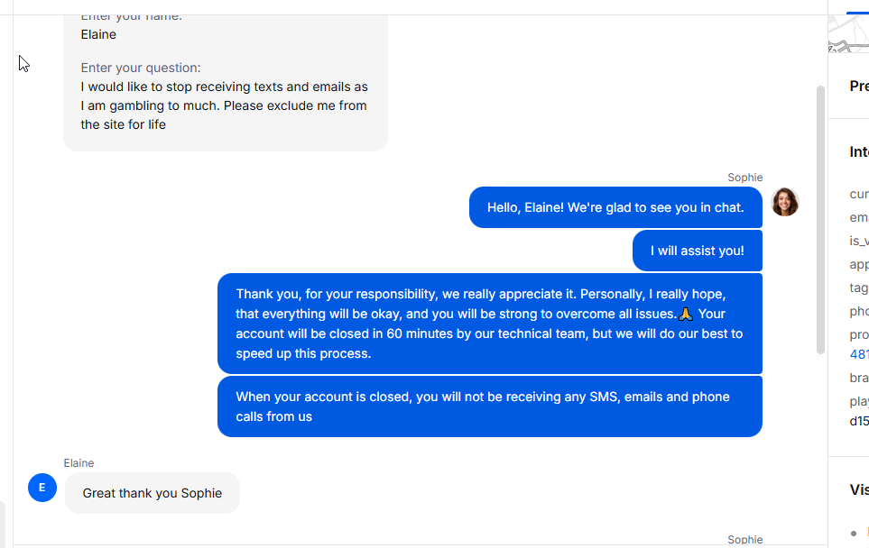Click Sophie's agent avatar photo
The height and width of the screenshot is (548, 869).
(x=785, y=202)
